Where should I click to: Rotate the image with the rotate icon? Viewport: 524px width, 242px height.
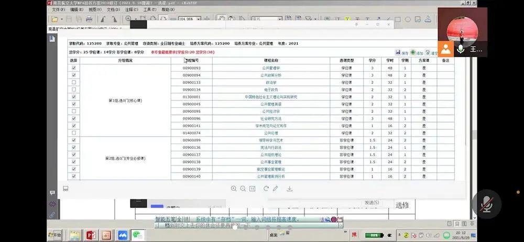point(266,189)
